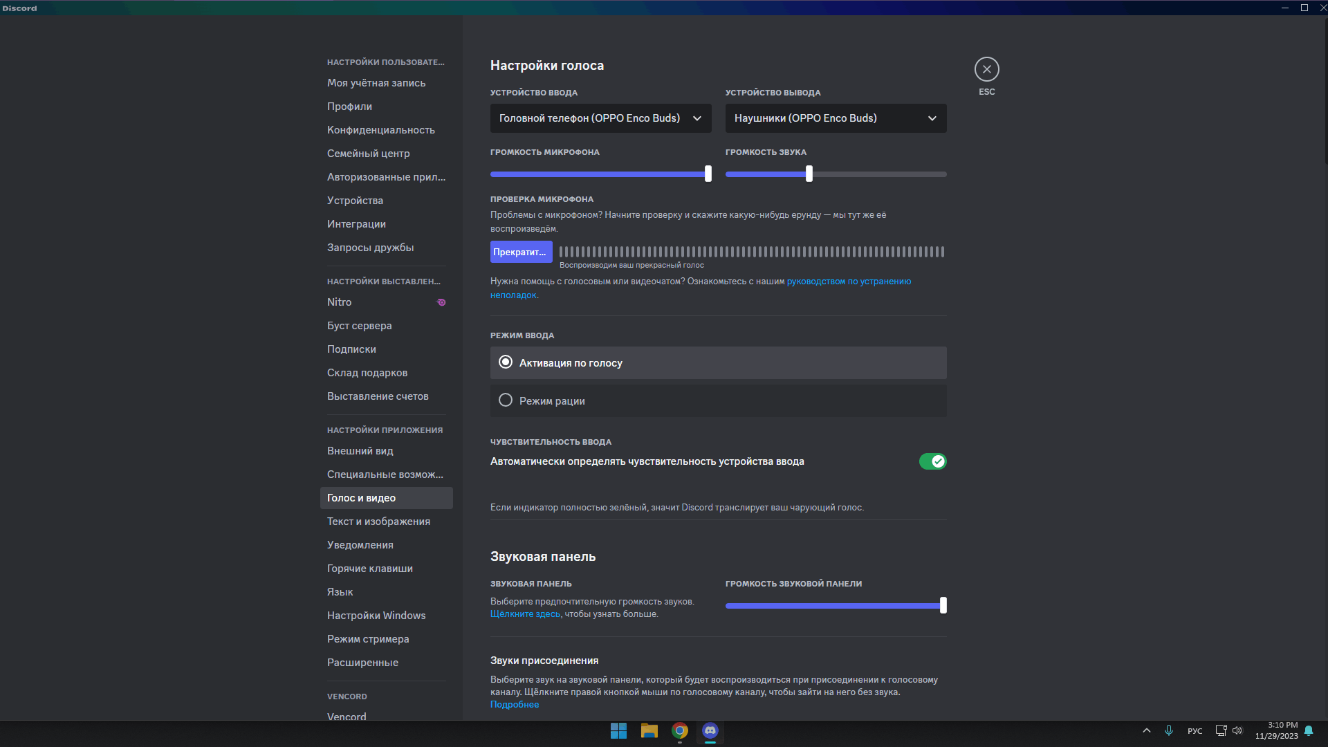Screen dimensions: 1328x747
Task: Open Текст и изображения settings
Action: coord(386,522)
